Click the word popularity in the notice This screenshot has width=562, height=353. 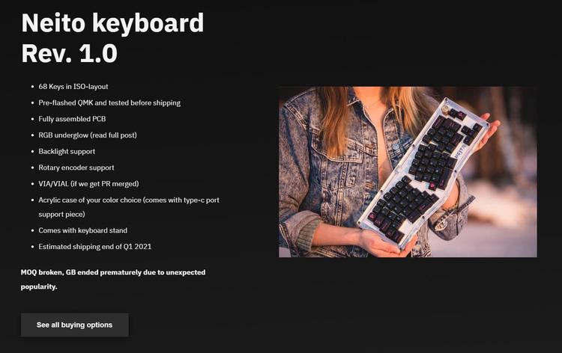click(39, 287)
